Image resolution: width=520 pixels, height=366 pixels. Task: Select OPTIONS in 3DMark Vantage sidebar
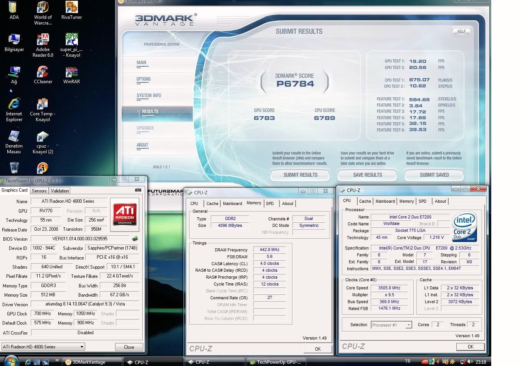click(x=144, y=79)
